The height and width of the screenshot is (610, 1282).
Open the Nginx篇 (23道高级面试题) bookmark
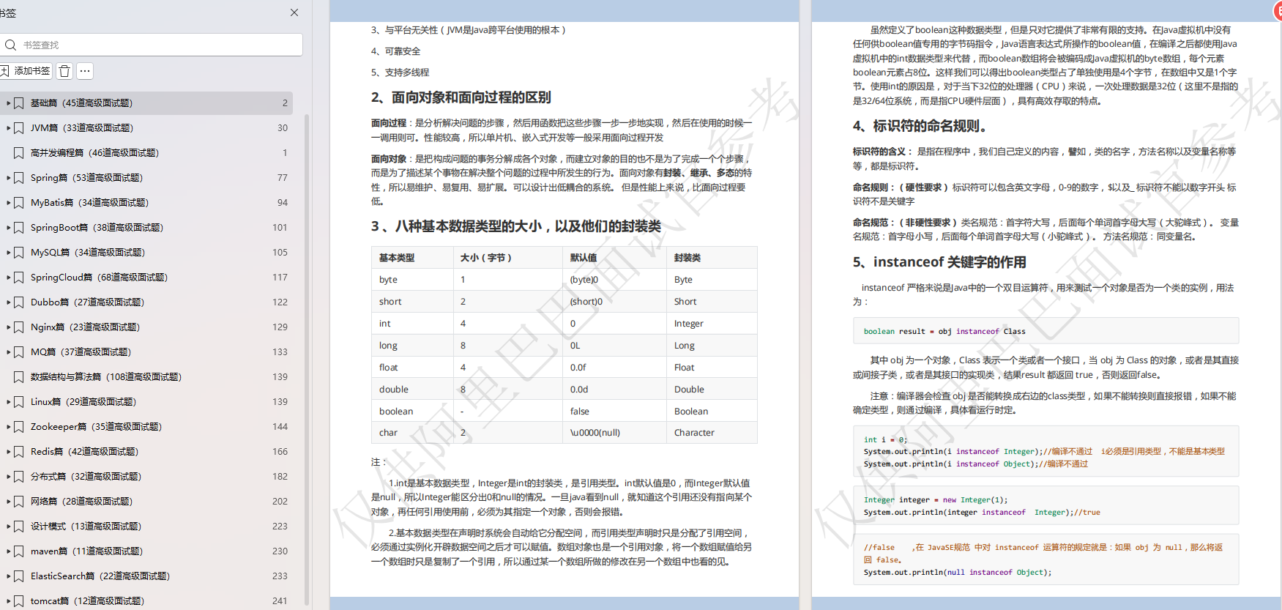(x=85, y=327)
